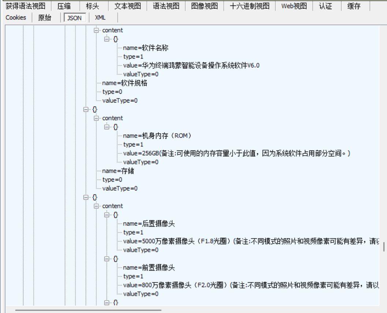Open the 语法视图 tab

[x=166, y=6]
